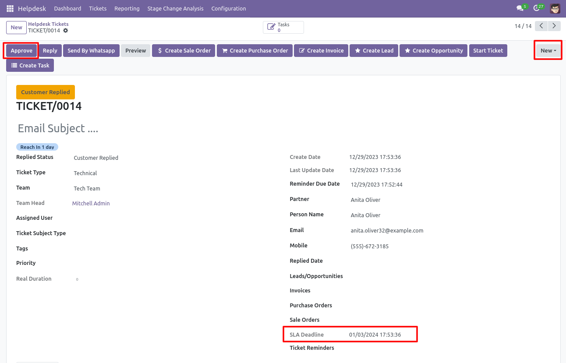Click the SLA Deadline value 01/03/2024 17:53:36
566x363 pixels.
pyautogui.click(x=375, y=335)
